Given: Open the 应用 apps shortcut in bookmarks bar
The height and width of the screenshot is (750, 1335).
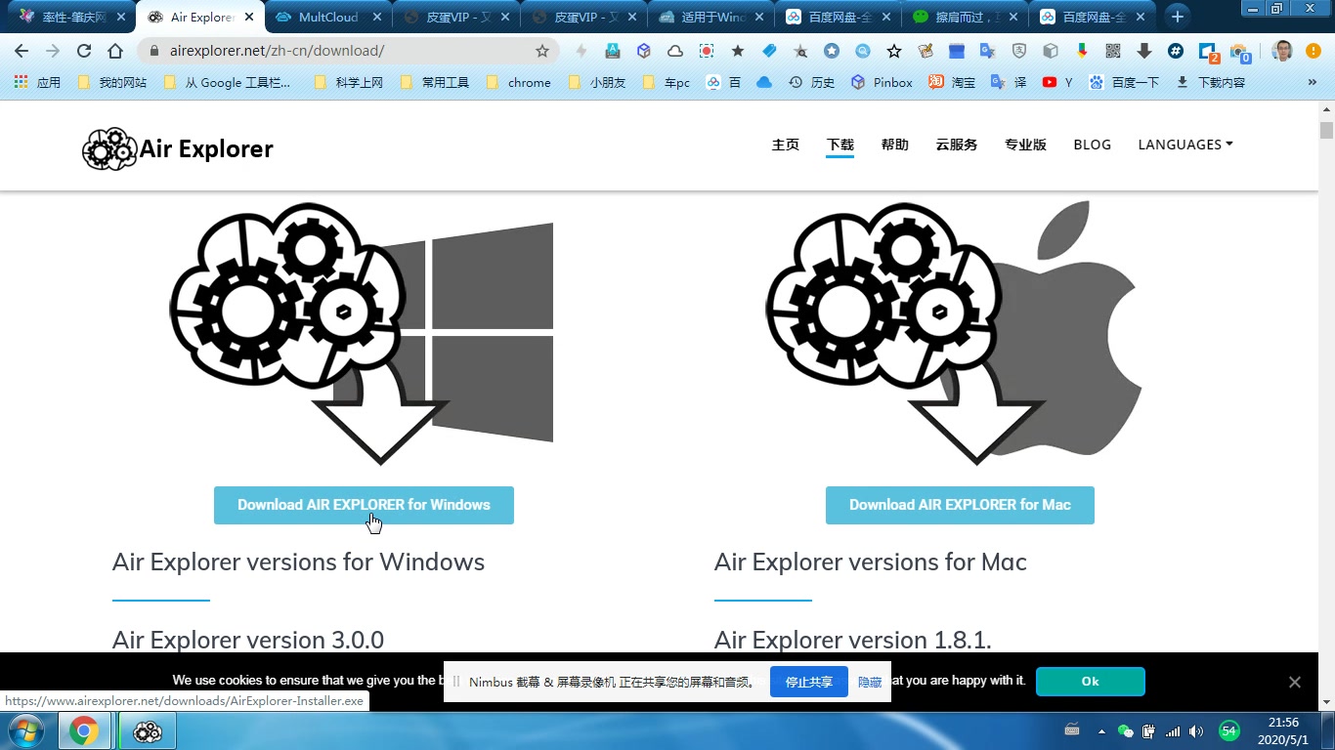Looking at the screenshot, I should point(37,83).
